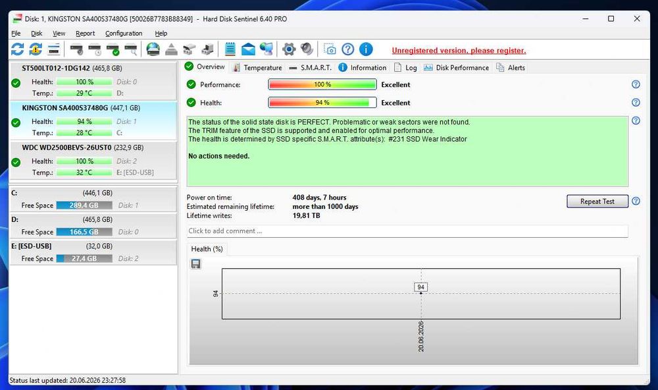Switch to the S.M.A.R.T. tab
The image size is (658, 390).
coord(311,68)
